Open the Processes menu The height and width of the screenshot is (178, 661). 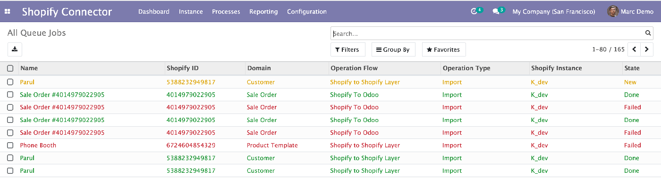click(226, 12)
